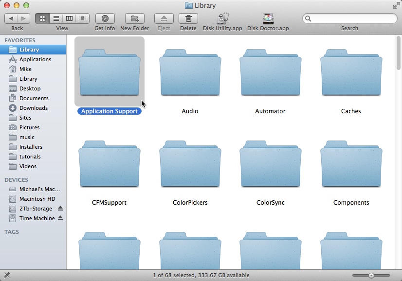The height and width of the screenshot is (281, 402).
Task: Click the Library proxy icon in title bar
Action: tap(189, 6)
